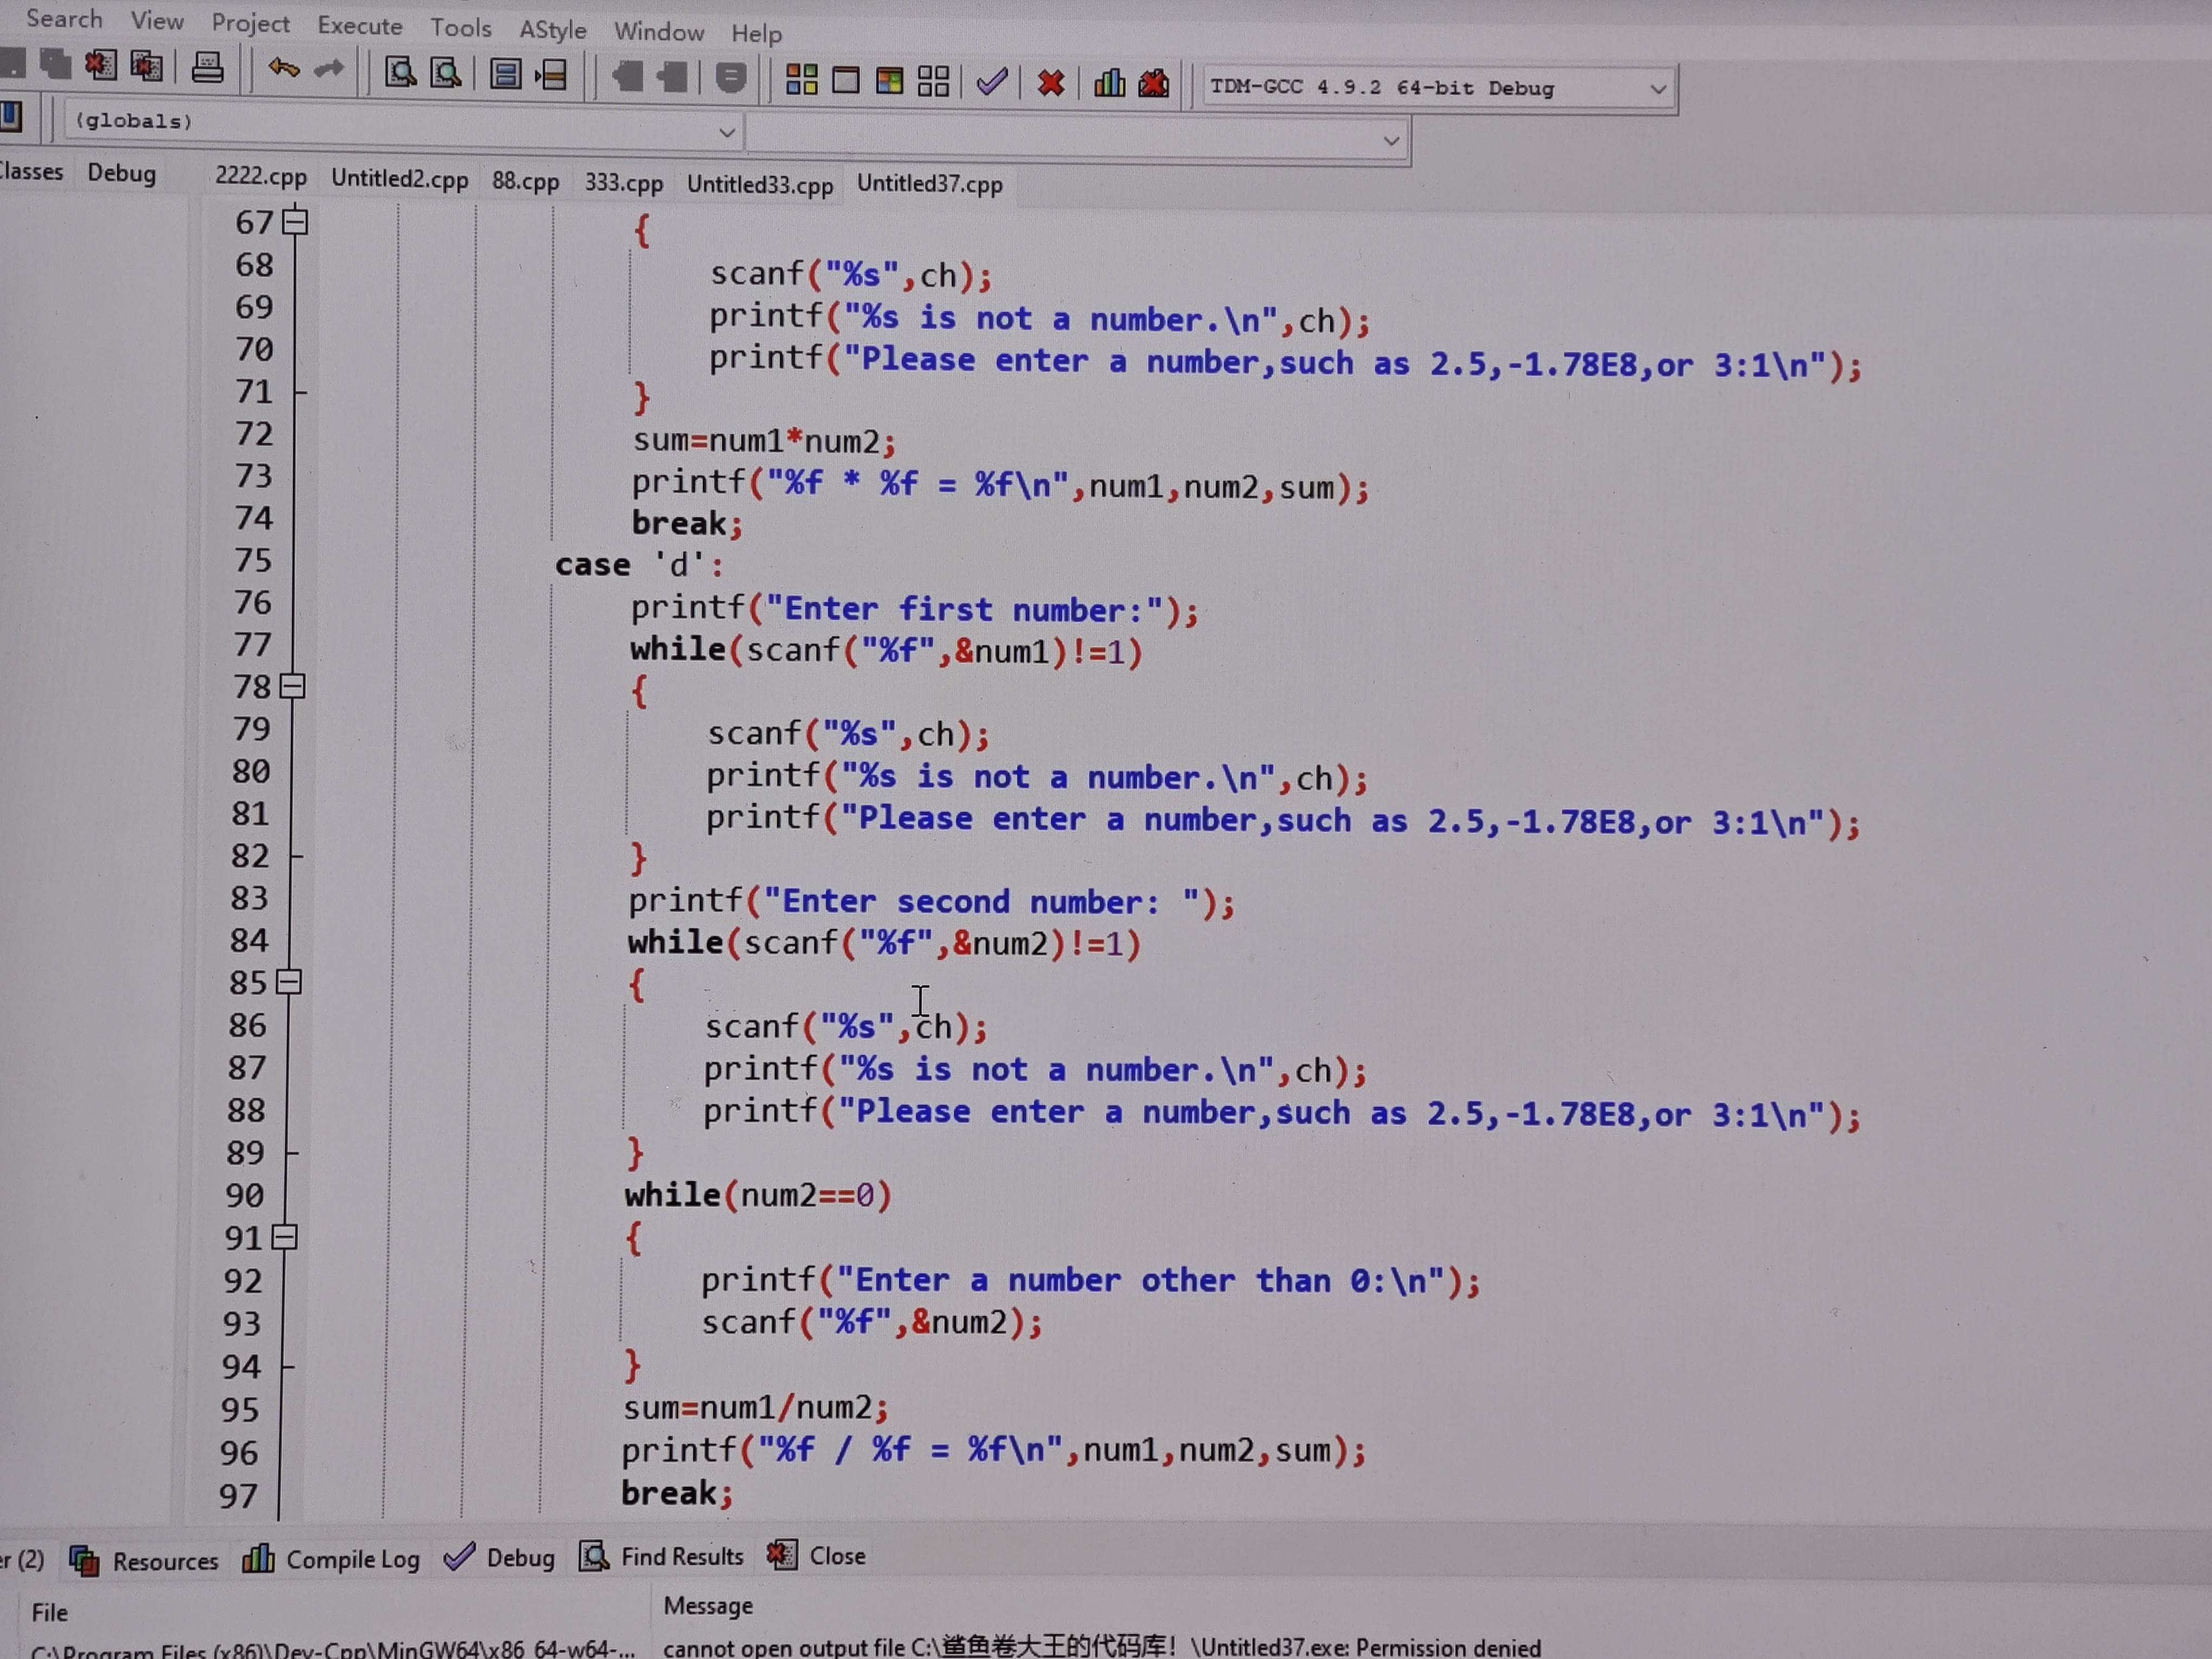Click the Message column header
The width and height of the screenshot is (2212, 1659).
pyautogui.click(x=708, y=1606)
